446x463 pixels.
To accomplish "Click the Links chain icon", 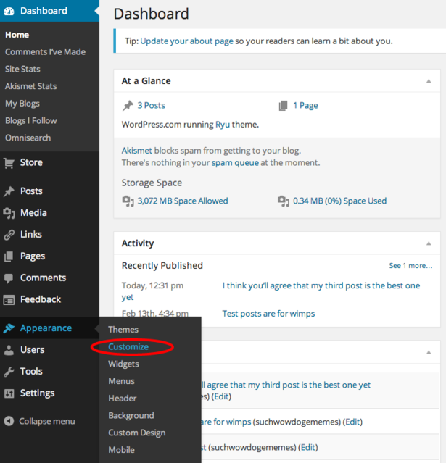I will click(x=9, y=235).
